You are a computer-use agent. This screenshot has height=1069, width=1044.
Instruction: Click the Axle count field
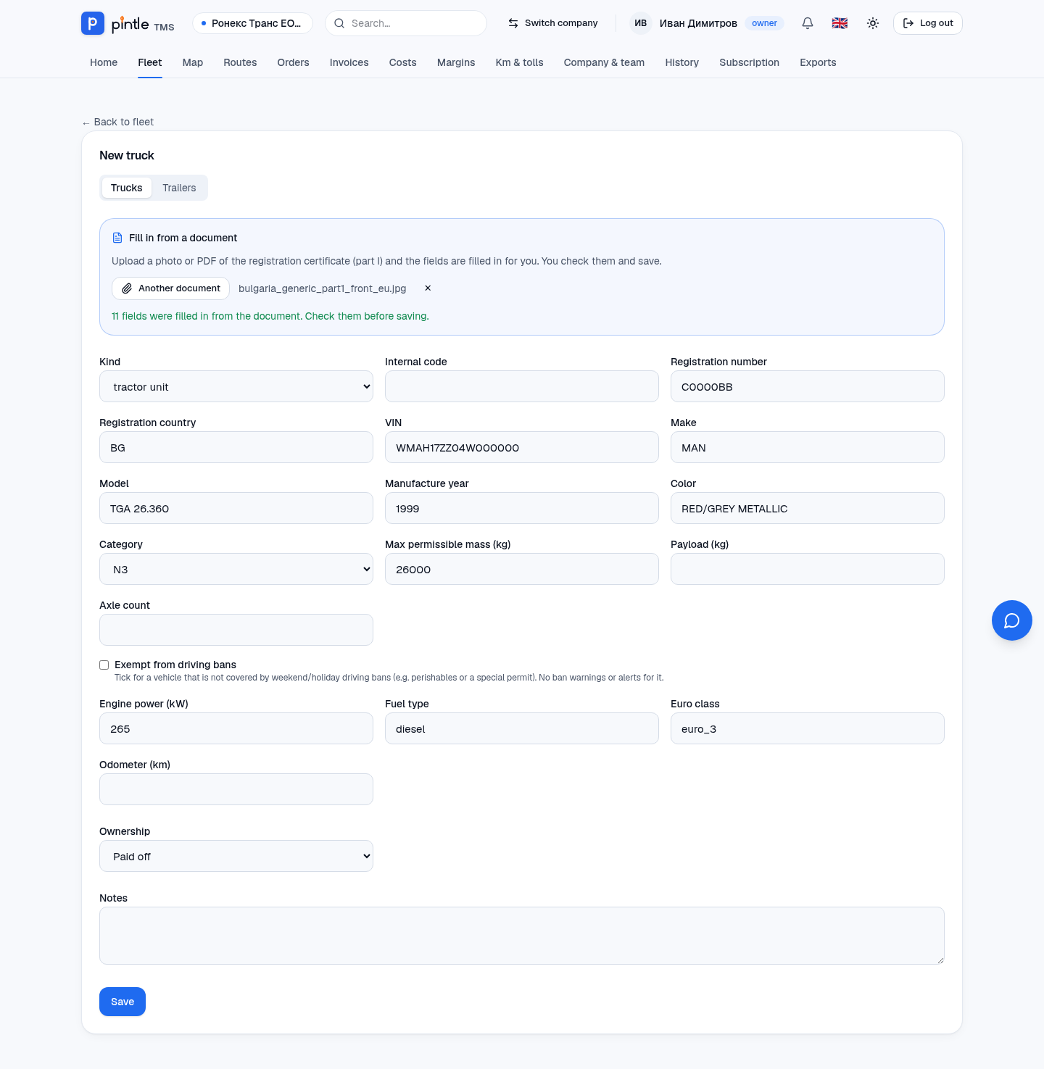coord(236,630)
